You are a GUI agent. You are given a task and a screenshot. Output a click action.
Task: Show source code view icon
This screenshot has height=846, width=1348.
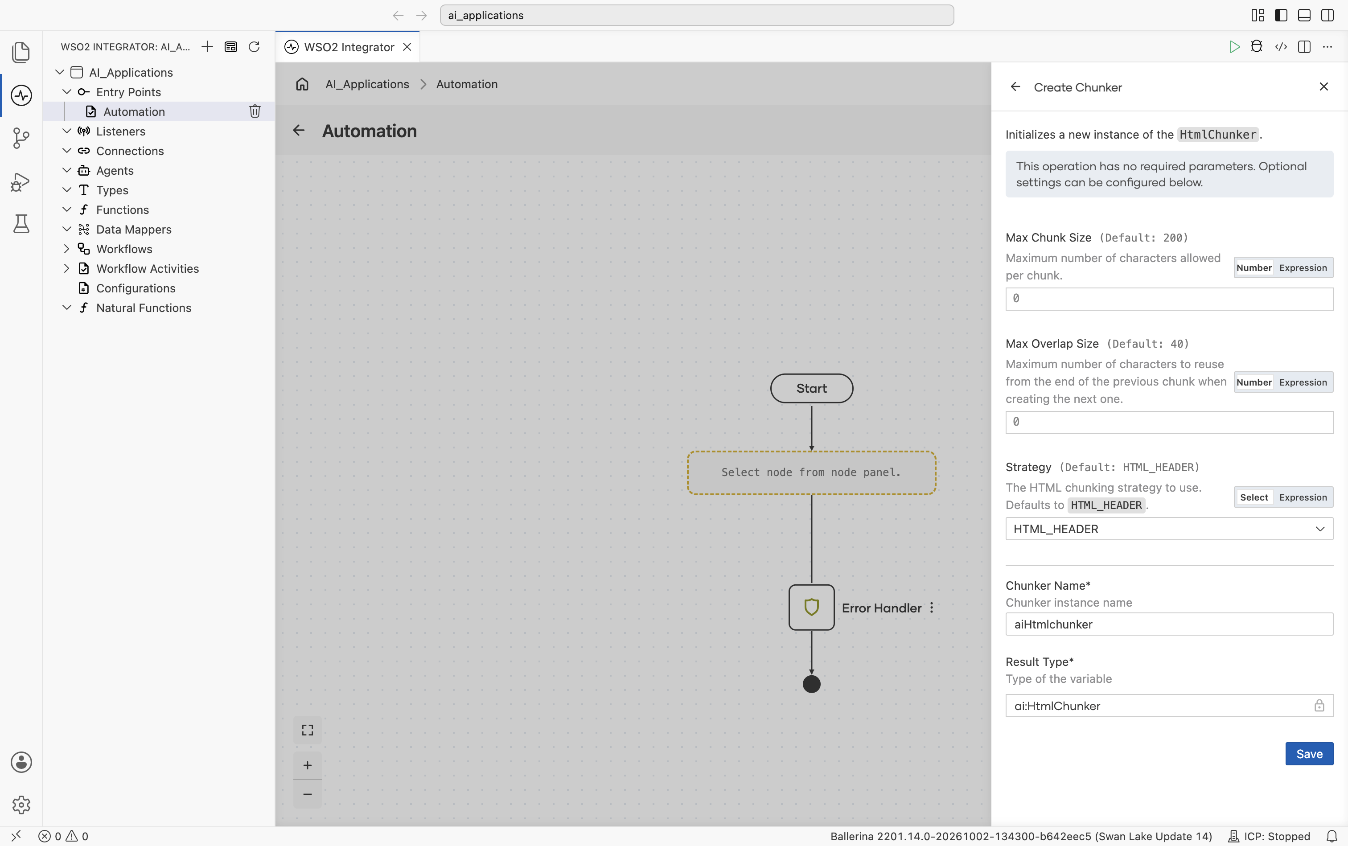[1281, 47]
